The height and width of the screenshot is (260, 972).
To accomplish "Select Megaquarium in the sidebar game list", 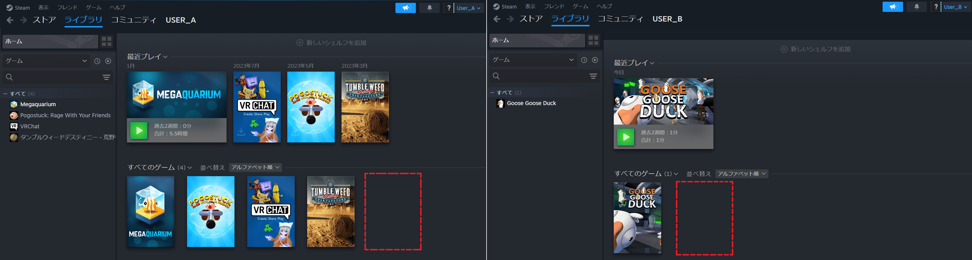I will [38, 105].
